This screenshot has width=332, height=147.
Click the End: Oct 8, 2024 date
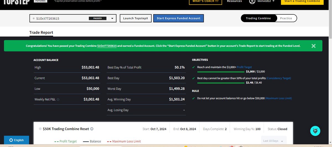(x=185, y=129)
